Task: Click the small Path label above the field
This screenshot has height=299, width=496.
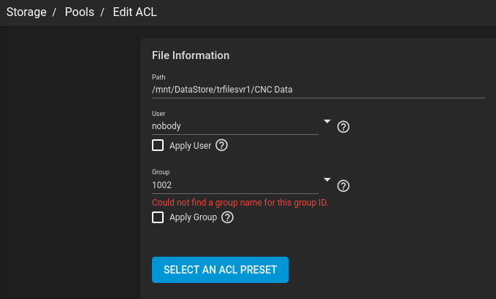Action: [159, 77]
